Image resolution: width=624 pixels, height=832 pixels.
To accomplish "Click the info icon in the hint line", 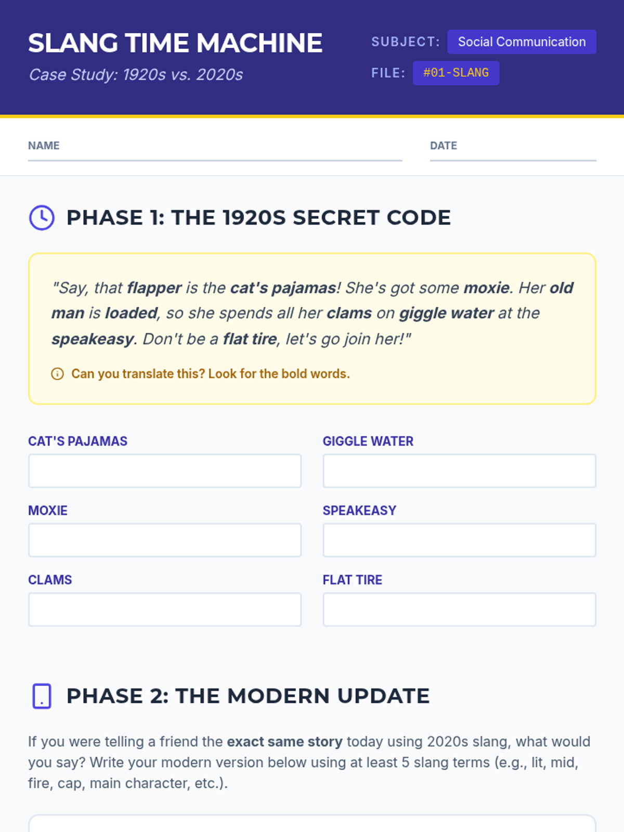I will [x=57, y=374].
